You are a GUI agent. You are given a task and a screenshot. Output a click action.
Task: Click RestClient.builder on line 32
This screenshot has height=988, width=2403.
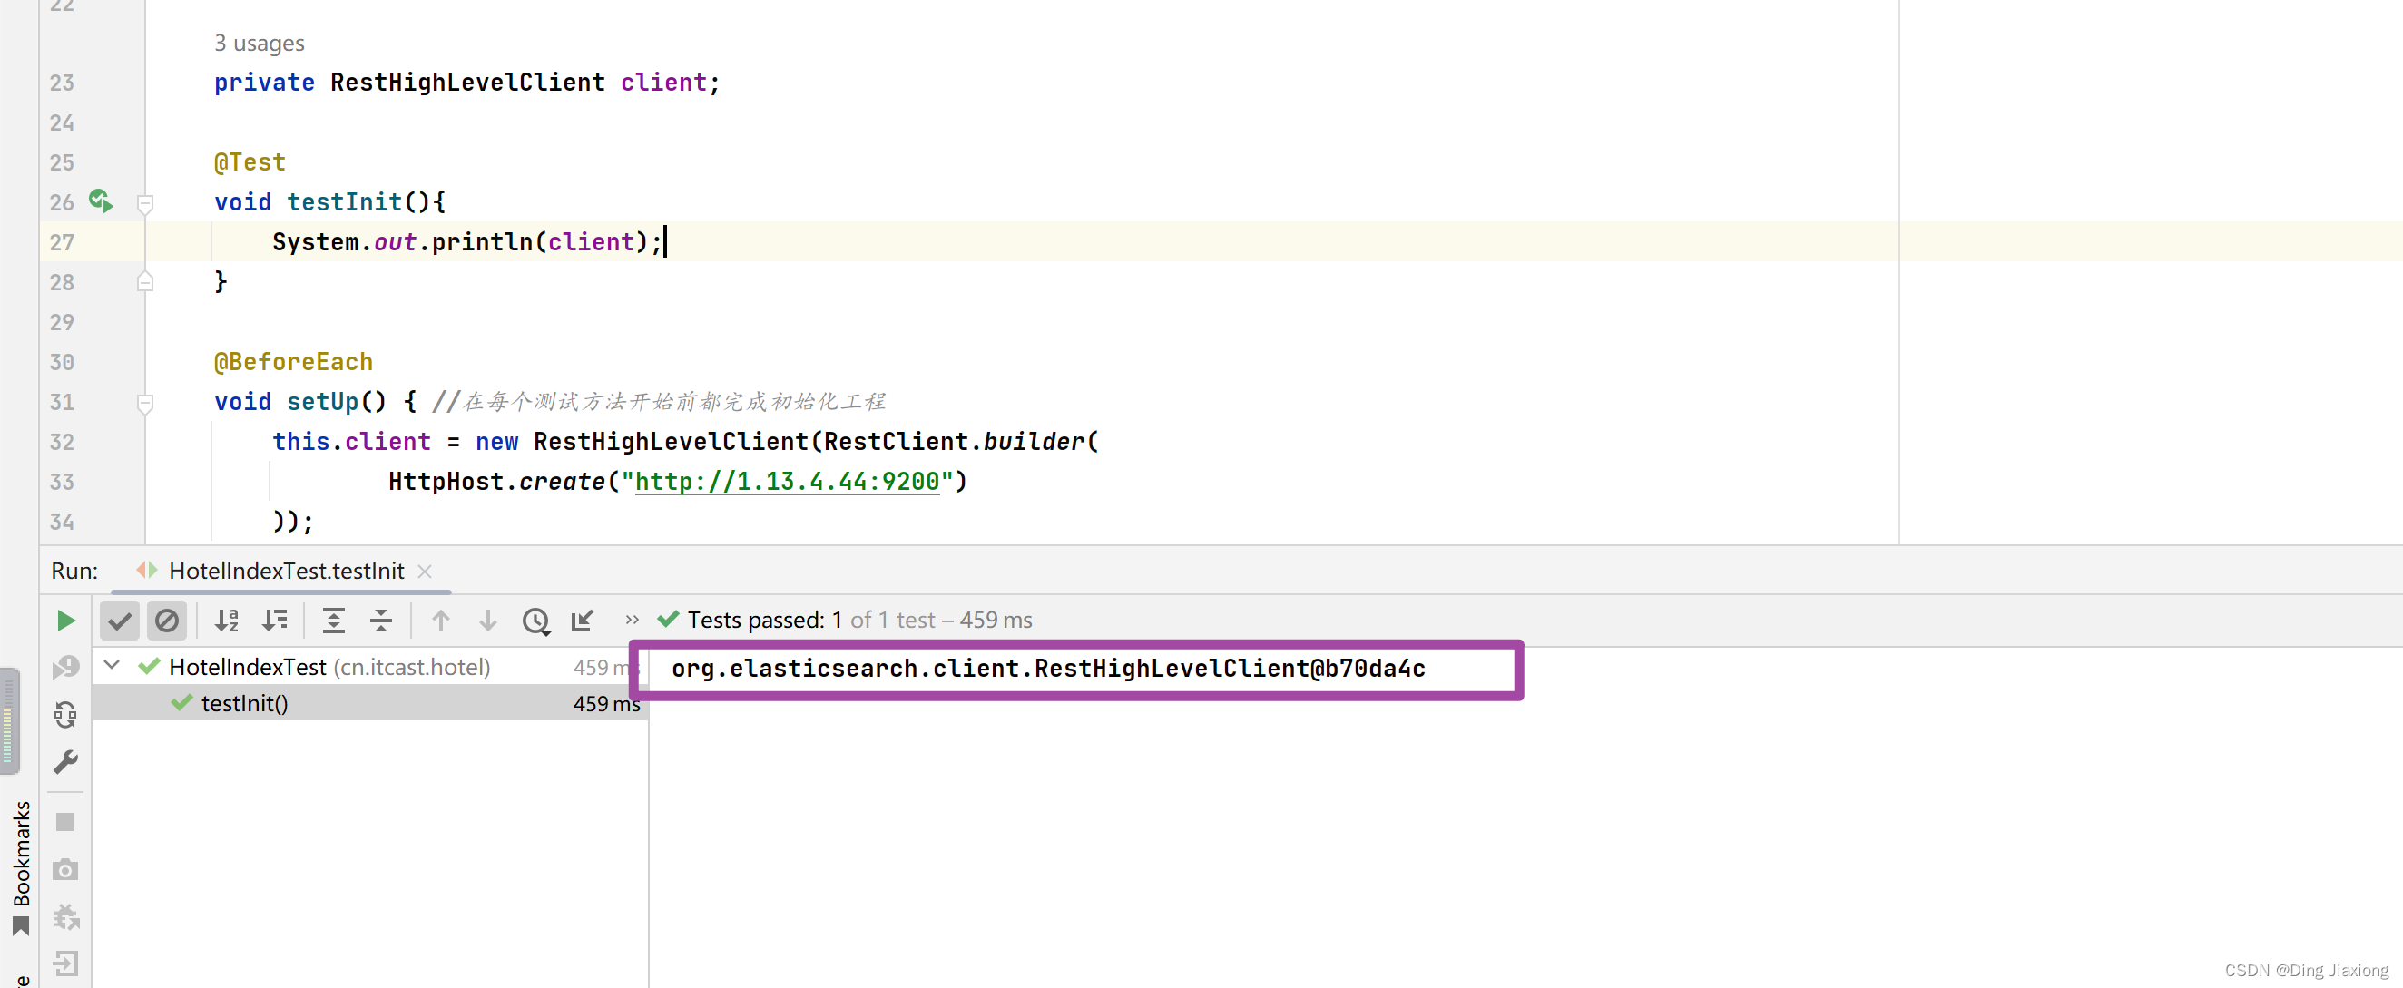955,442
